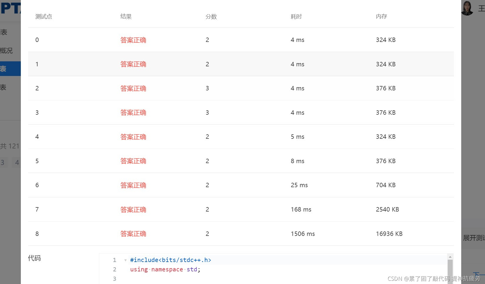485x284 pixels.
Task: Click the code editor vertical scrollbar thumb
Action: [x=450, y=271]
